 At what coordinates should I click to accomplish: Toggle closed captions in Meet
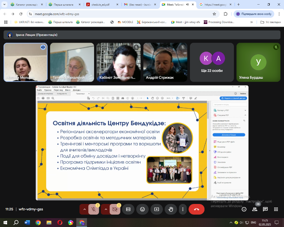pos(128,209)
